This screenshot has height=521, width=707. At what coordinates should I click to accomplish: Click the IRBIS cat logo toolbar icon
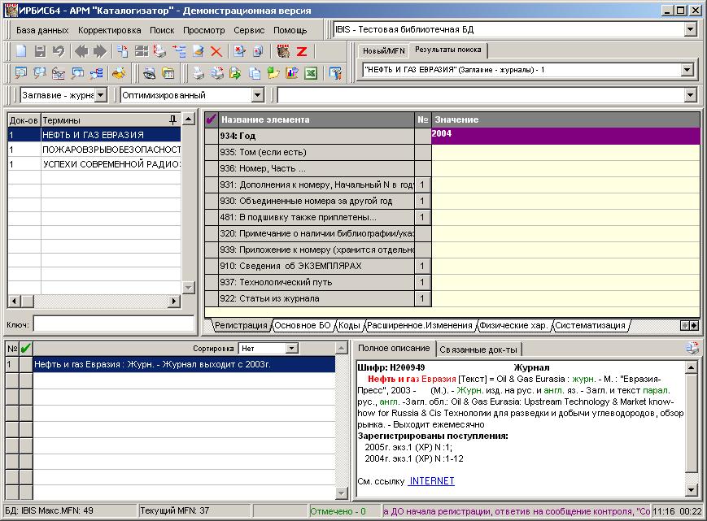(283, 51)
